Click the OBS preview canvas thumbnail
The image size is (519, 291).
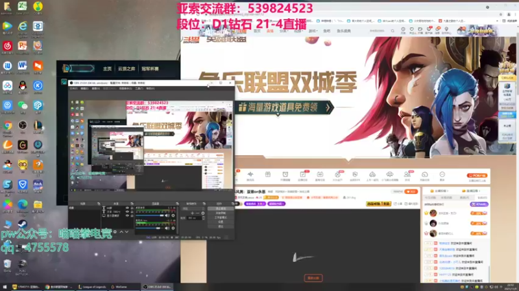click(x=151, y=145)
